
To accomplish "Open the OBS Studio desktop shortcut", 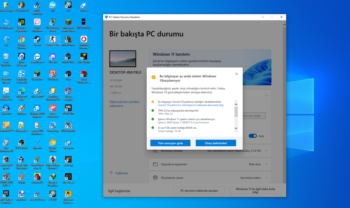I will coord(22,144).
